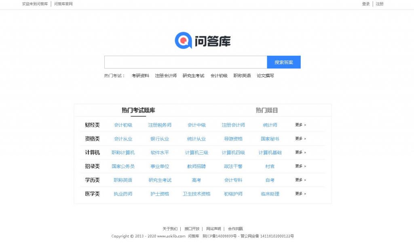Switch to the 热门考试题库 tab
Viewport: 414px width, 246px height.
[x=138, y=110]
